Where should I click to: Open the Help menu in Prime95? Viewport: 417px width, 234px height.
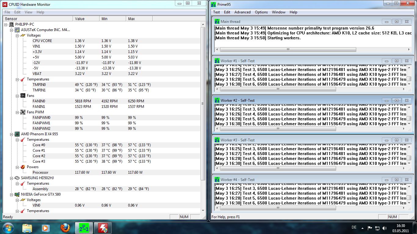tap(293, 12)
